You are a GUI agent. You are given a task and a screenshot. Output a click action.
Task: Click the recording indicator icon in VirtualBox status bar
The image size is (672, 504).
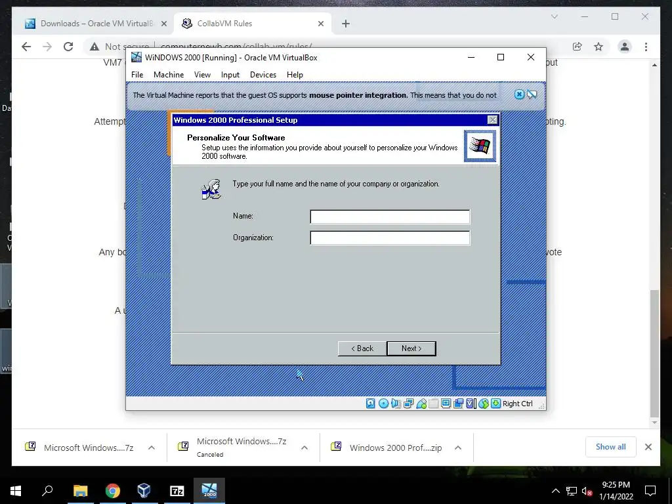tap(459, 404)
